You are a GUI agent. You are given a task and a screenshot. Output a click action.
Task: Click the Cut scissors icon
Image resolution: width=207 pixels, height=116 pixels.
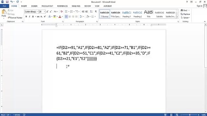click(x=9, y=10)
